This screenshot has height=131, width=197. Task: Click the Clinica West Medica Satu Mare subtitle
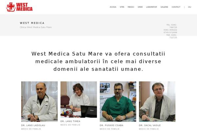tap(36, 27)
